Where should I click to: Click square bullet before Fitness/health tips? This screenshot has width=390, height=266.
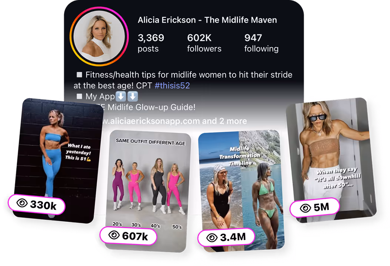pyautogui.click(x=79, y=75)
